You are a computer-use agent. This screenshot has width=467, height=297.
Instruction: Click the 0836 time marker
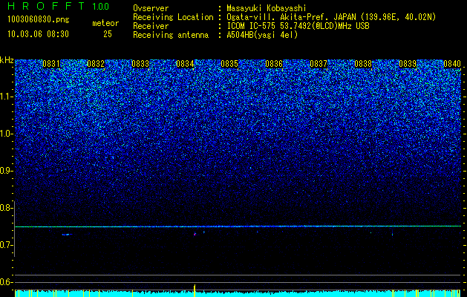pyautogui.click(x=274, y=64)
